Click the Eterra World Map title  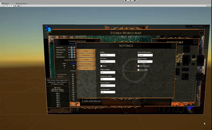(x=126, y=33)
